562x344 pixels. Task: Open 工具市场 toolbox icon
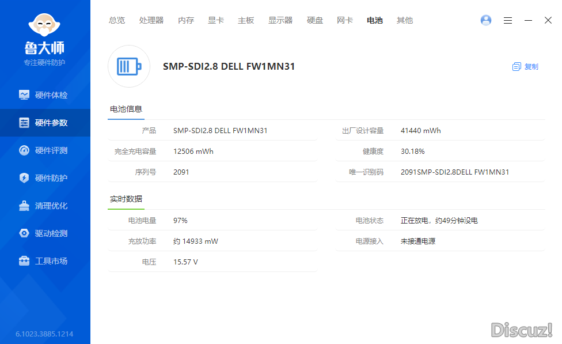[24, 261]
